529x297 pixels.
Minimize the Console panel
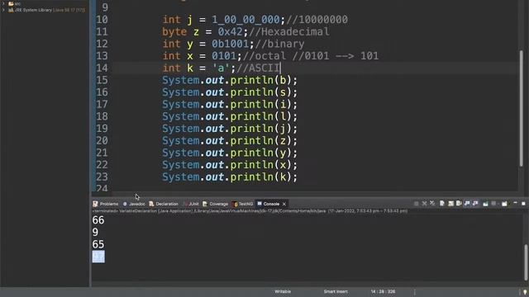click(515, 203)
